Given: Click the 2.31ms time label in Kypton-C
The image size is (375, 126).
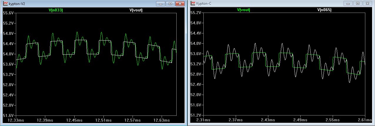Looking at the screenshot, I should [x=203, y=120].
